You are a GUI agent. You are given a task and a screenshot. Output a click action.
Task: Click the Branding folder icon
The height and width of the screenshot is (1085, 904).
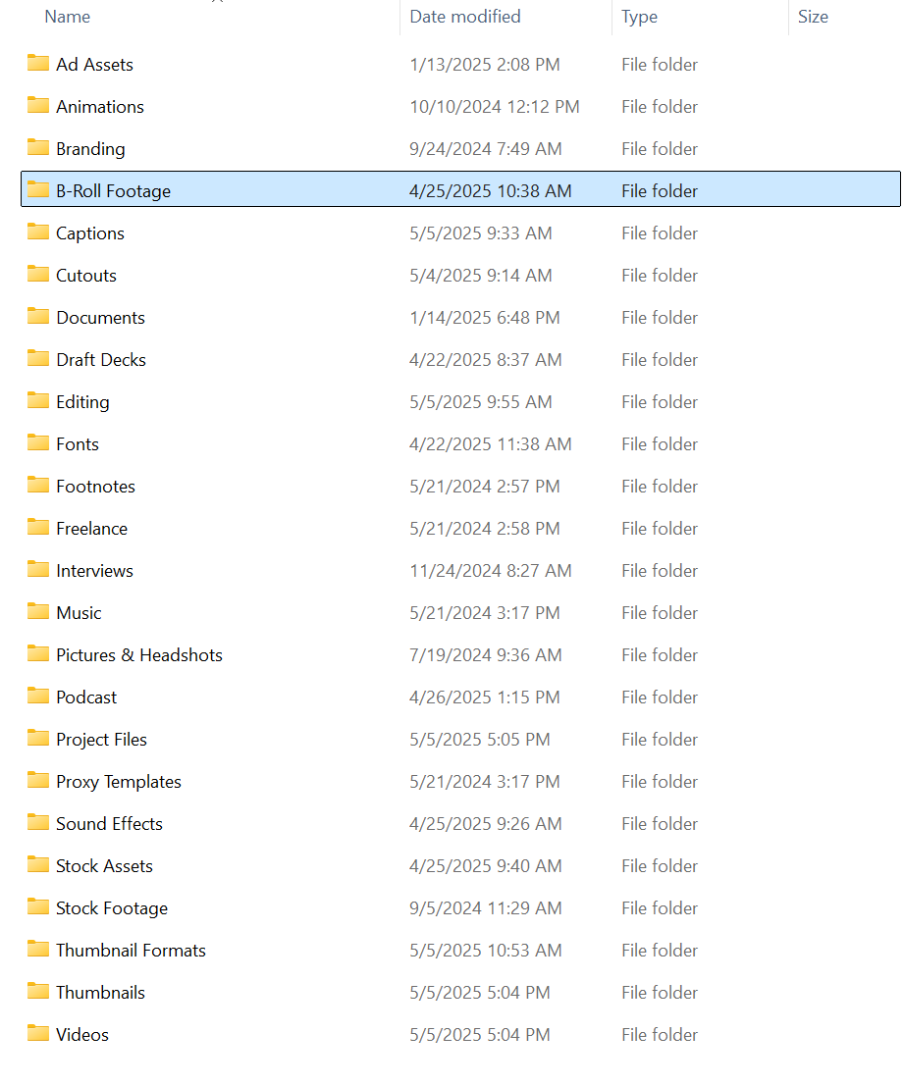coord(38,148)
